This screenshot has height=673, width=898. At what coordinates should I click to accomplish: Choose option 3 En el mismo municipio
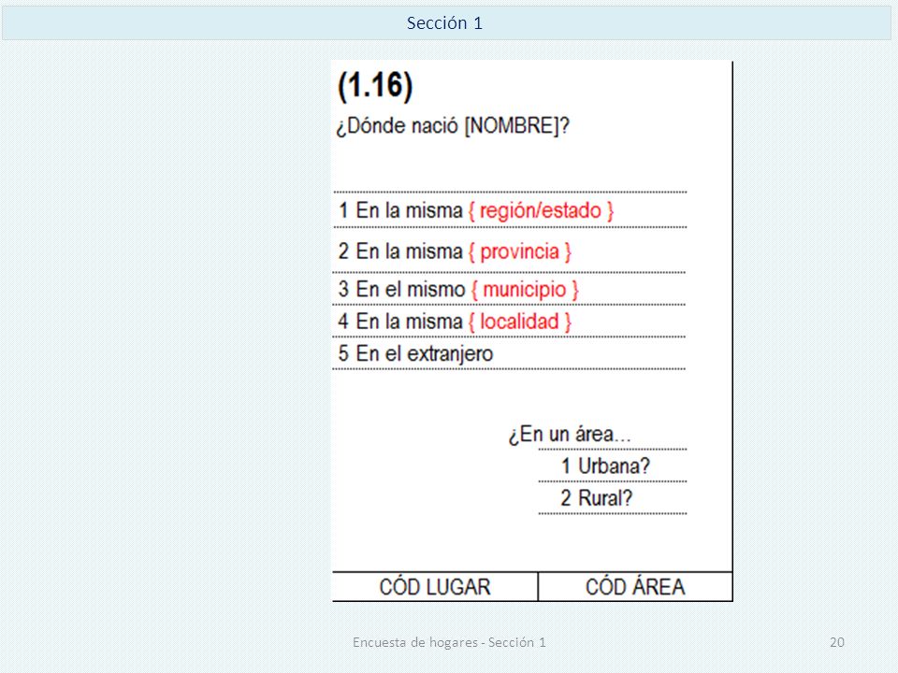pos(458,290)
